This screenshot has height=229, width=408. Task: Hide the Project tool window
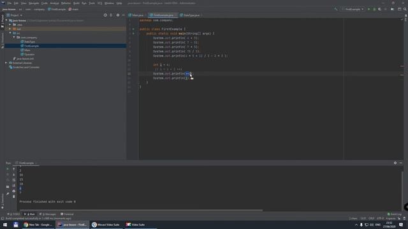(123, 15)
